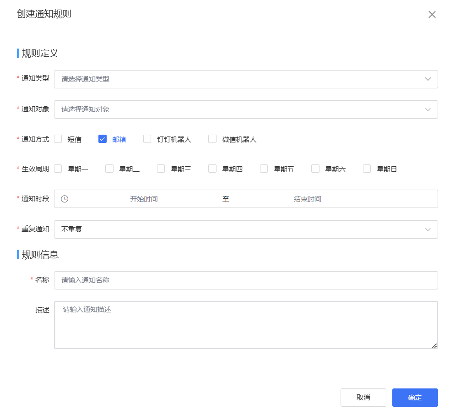Check the 星期日 checkbox
Screen dimensions: 455x415
pyautogui.click(x=367, y=169)
